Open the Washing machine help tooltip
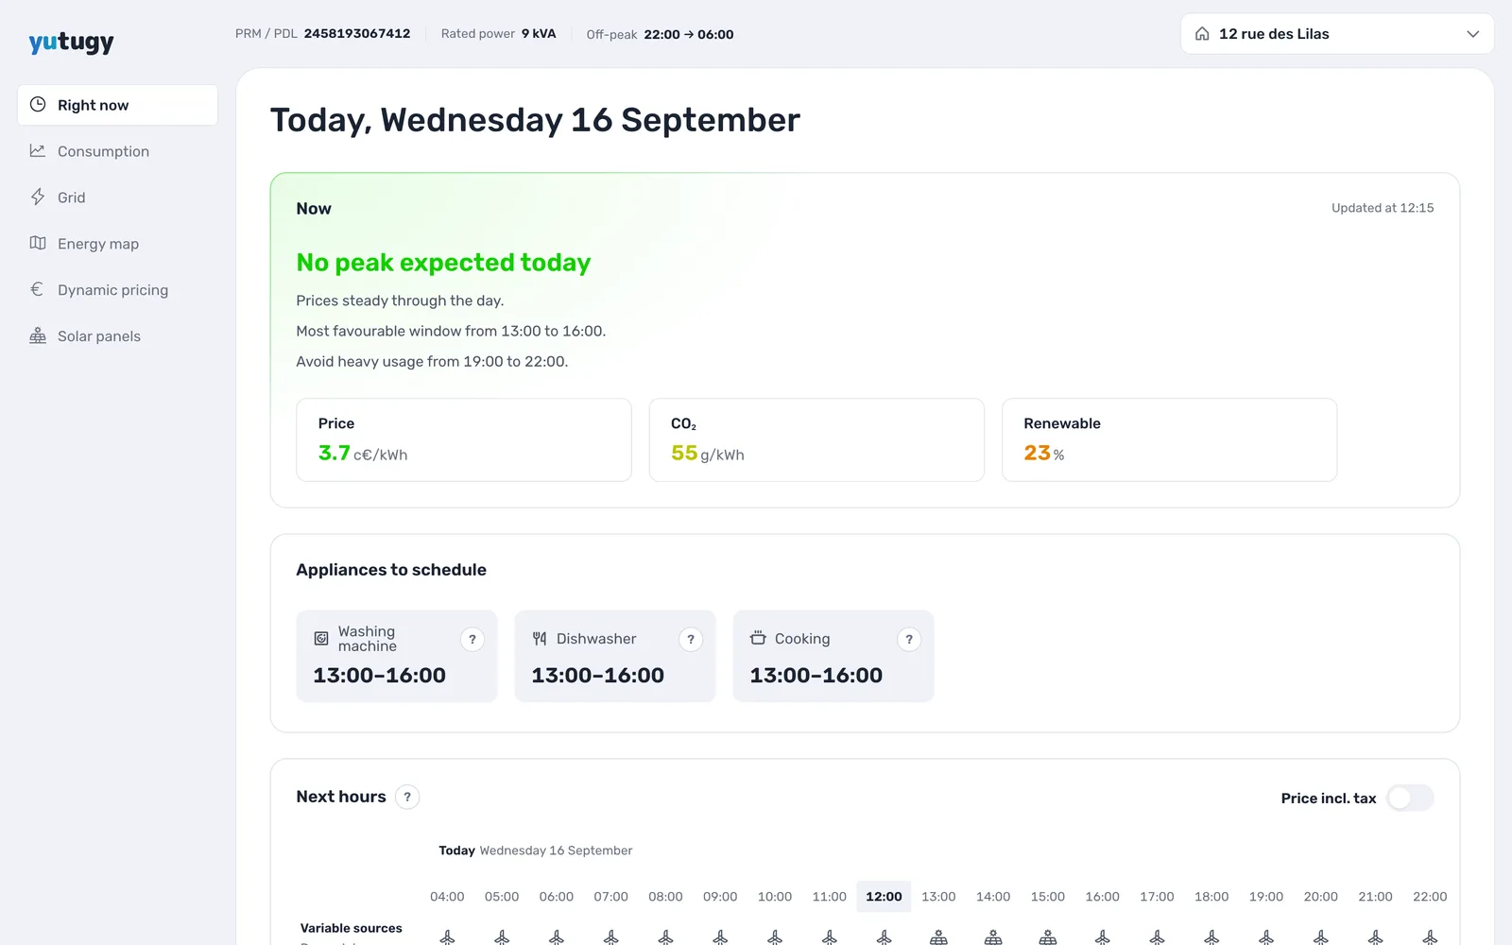1512x945 pixels. (x=472, y=640)
